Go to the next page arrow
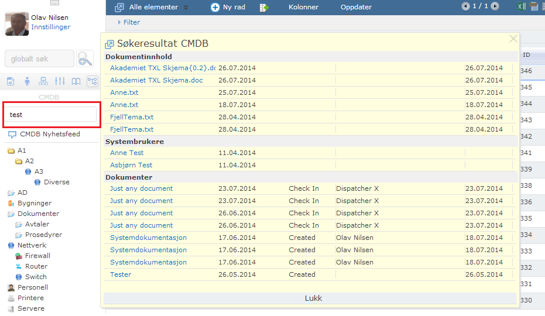Viewport: 545px width, 316px height. 495,6
